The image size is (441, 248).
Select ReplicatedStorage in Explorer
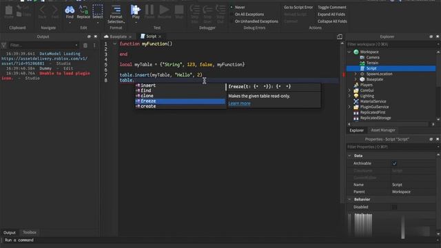(x=375, y=118)
